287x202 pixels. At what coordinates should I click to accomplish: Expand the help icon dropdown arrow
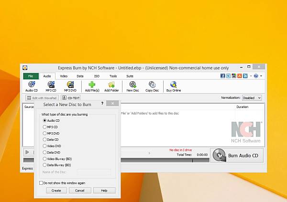(261, 76)
